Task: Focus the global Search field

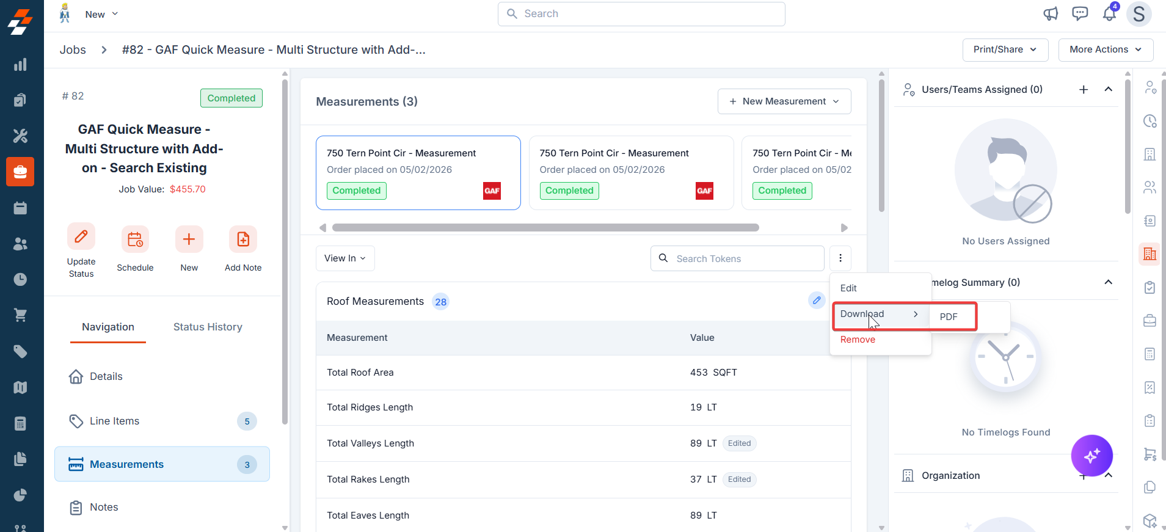Action: pos(641,14)
